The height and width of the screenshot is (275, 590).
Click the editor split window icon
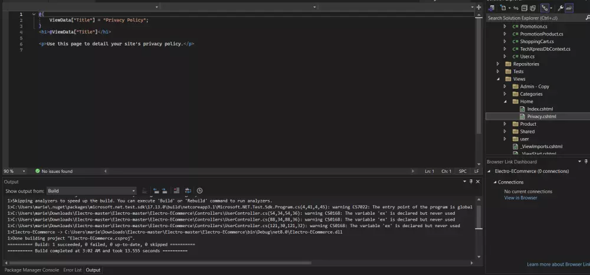(x=478, y=7)
